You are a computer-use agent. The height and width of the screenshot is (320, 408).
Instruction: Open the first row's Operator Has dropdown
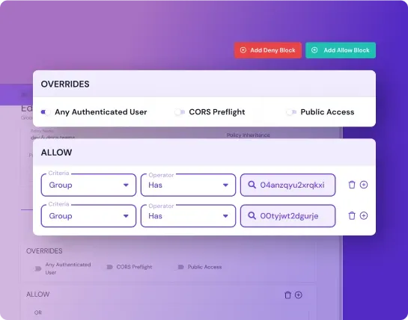[x=188, y=185]
